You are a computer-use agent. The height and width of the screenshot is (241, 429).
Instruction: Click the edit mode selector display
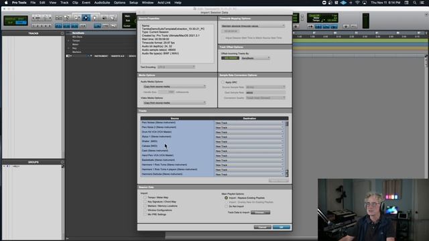pyautogui.click(x=15, y=21)
